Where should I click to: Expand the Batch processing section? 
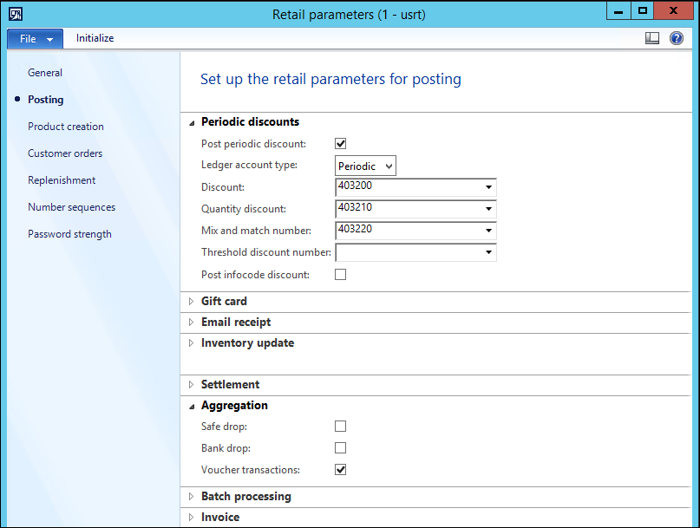pyautogui.click(x=191, y=496)
